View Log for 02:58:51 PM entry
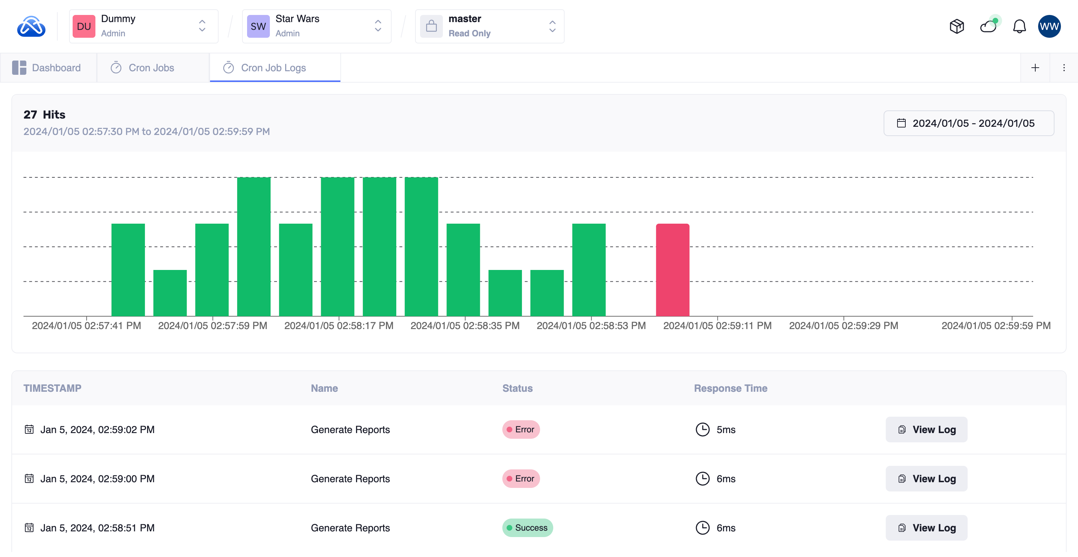Screen dimensions: 1078x557 tap(926, 528)
